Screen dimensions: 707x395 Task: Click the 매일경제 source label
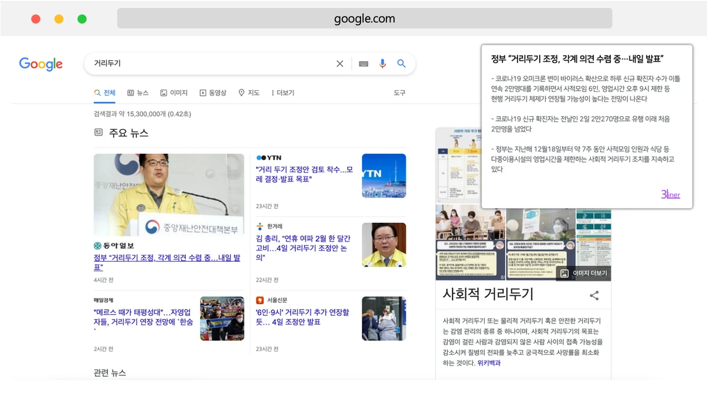[x=103, y=300]
